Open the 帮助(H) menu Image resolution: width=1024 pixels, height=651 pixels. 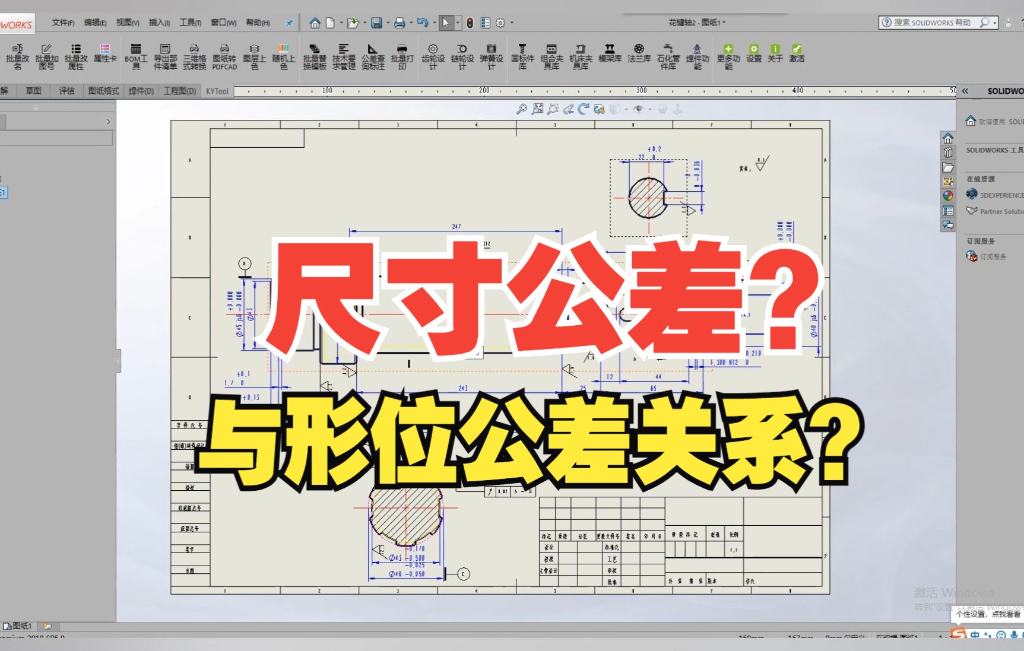pyautogui.click(x=258, y=23)
